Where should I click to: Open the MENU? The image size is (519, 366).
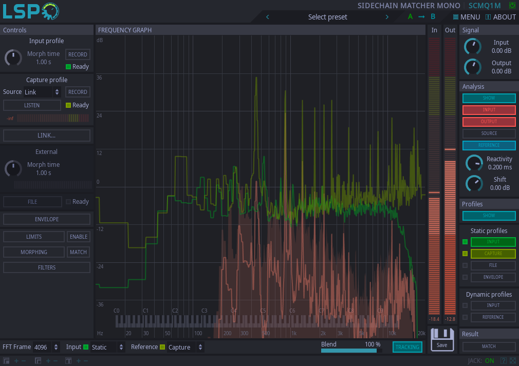pyautogui.click(x=466, y=16)
